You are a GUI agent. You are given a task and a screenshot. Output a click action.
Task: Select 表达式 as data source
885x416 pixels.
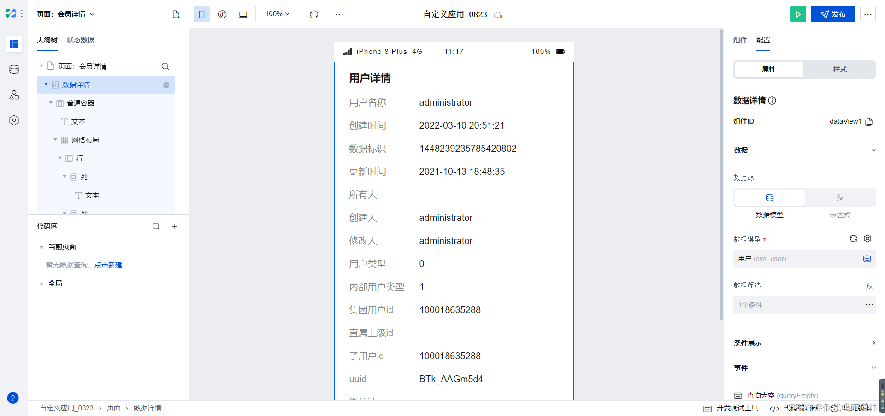pyautogui.click(x=840, y=198)
